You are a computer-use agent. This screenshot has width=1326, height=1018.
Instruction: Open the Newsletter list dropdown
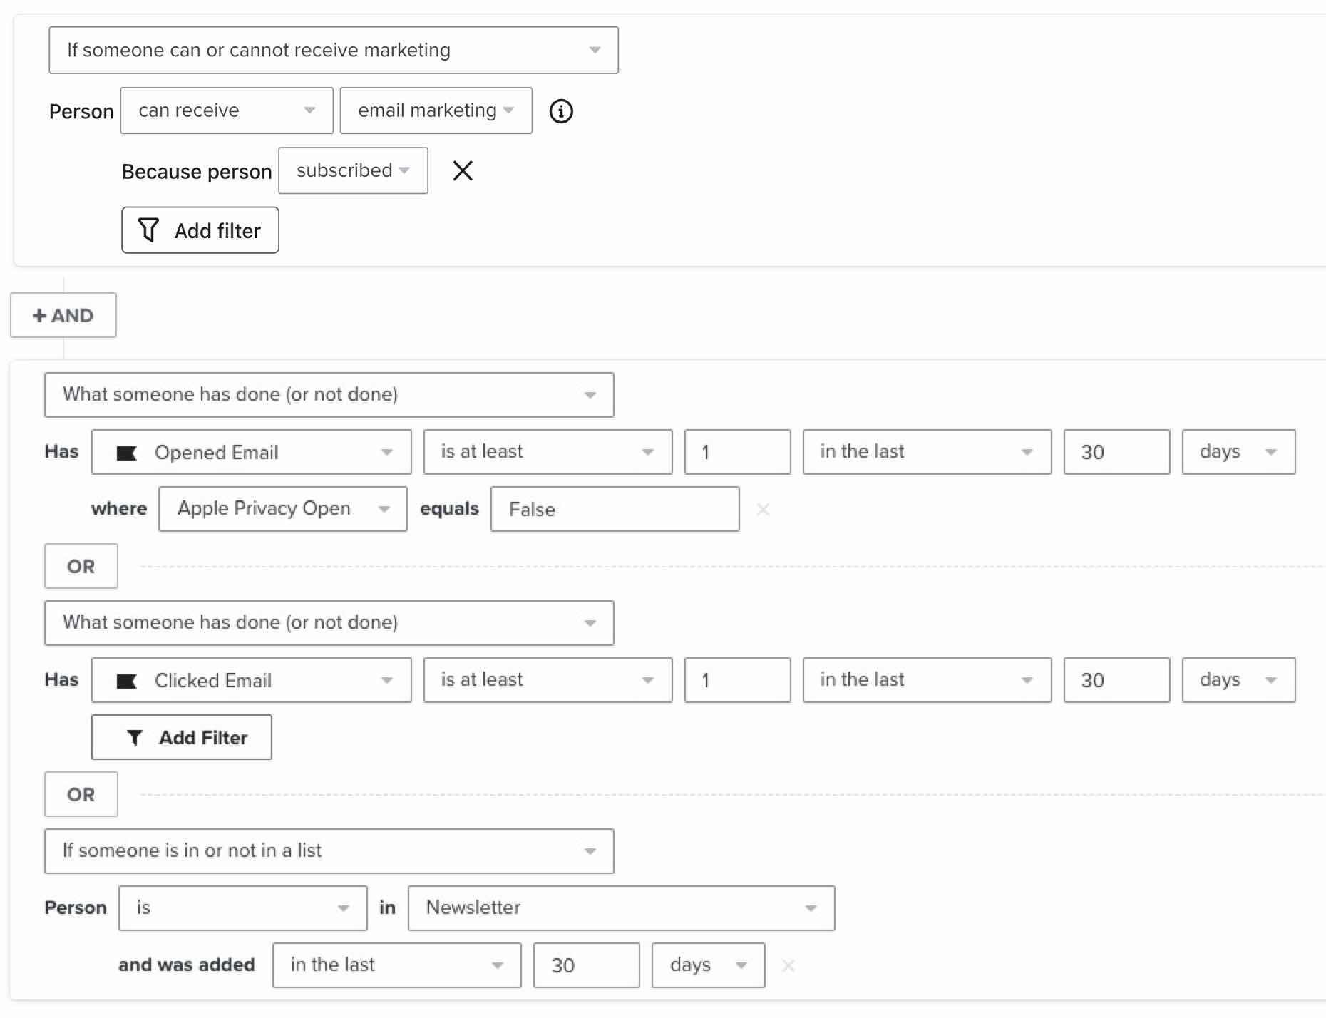click(810, 908)
